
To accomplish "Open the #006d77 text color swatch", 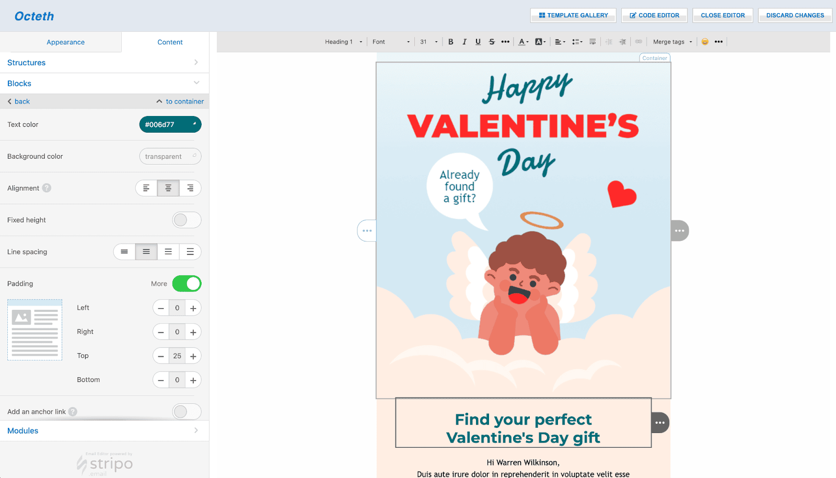I will [x=170, y=125].
